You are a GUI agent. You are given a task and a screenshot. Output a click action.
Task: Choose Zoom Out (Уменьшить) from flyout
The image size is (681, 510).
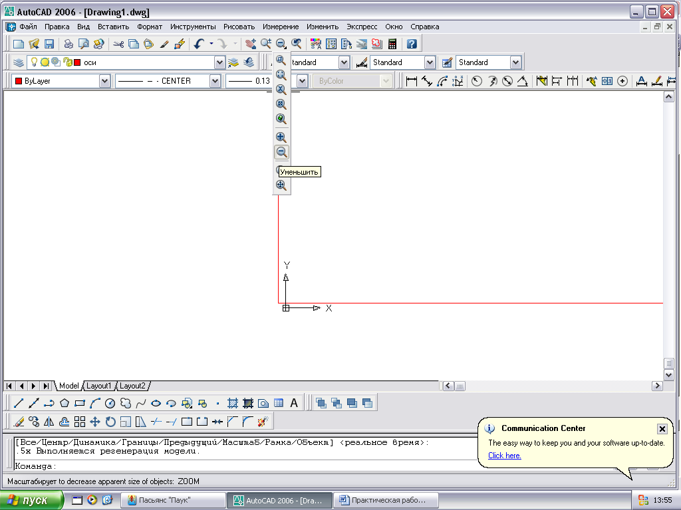[281, 152]
